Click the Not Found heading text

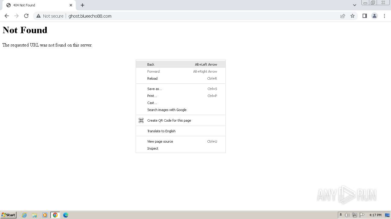click(x=25, y=30)
